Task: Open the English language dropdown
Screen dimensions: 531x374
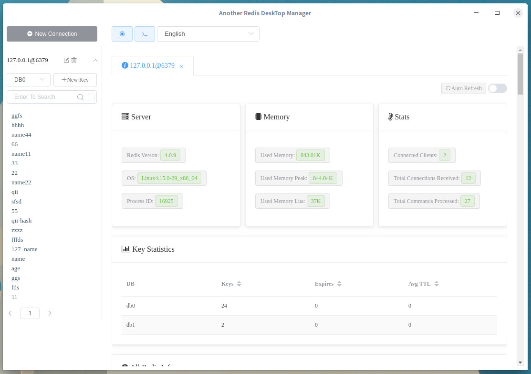Action: 208,34
